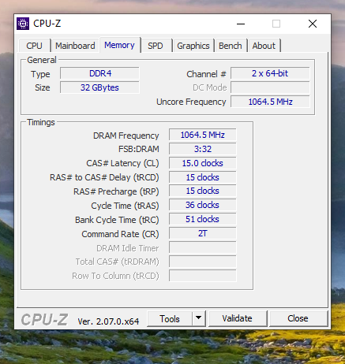Click the Cycle Time (tRAS) label
The width and height of the screenshot is (345, 364).
[x=125, y=206]
